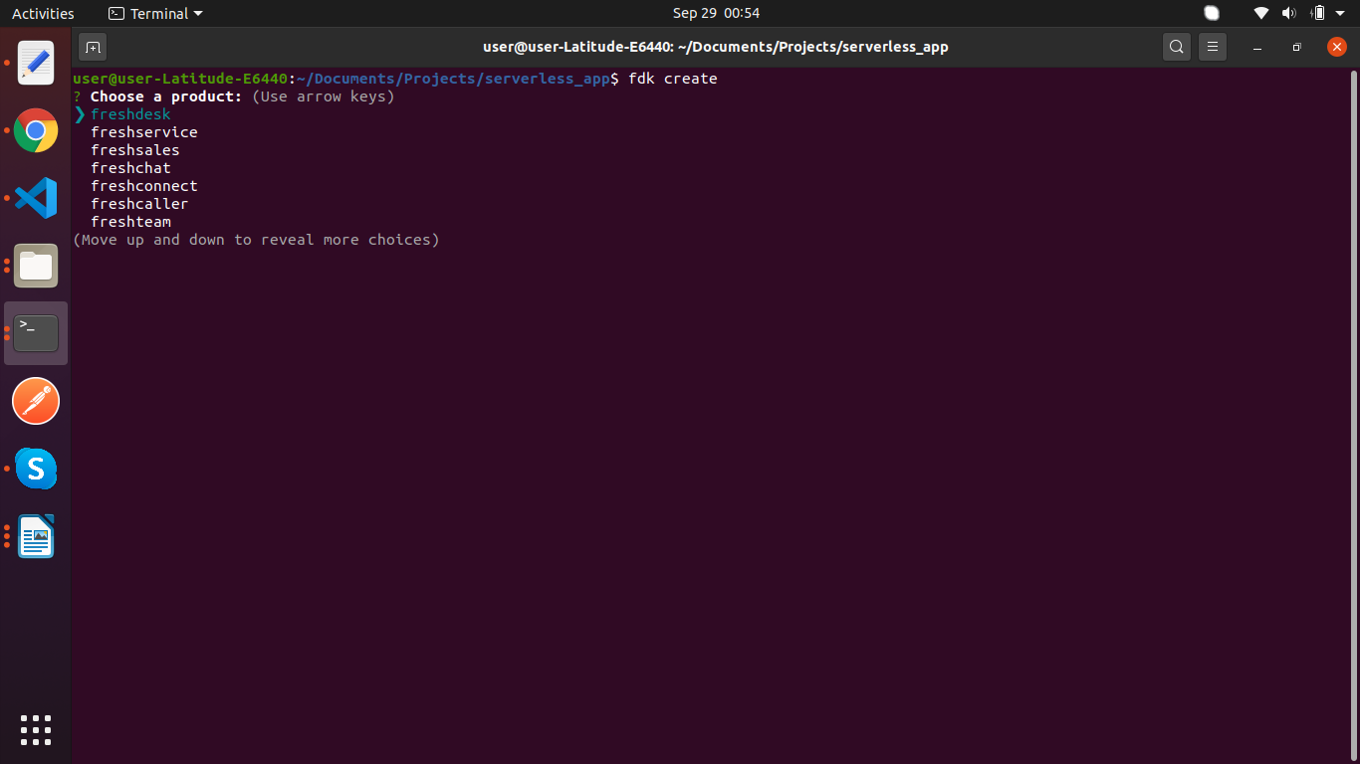Select the freshconnect option
The image size is (1360, 764).
[x=144, y=186]
